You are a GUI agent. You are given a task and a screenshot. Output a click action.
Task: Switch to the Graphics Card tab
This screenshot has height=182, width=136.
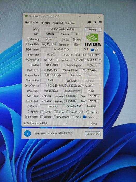click(32, 22)
